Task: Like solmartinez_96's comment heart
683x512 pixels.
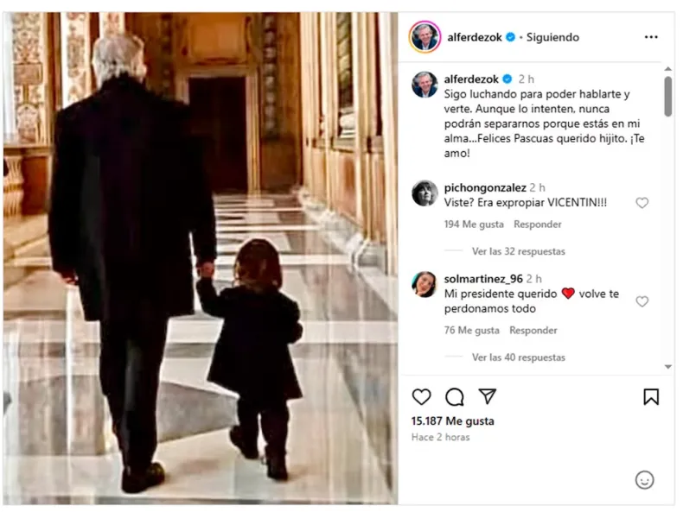Action: (x=642, y=301)
